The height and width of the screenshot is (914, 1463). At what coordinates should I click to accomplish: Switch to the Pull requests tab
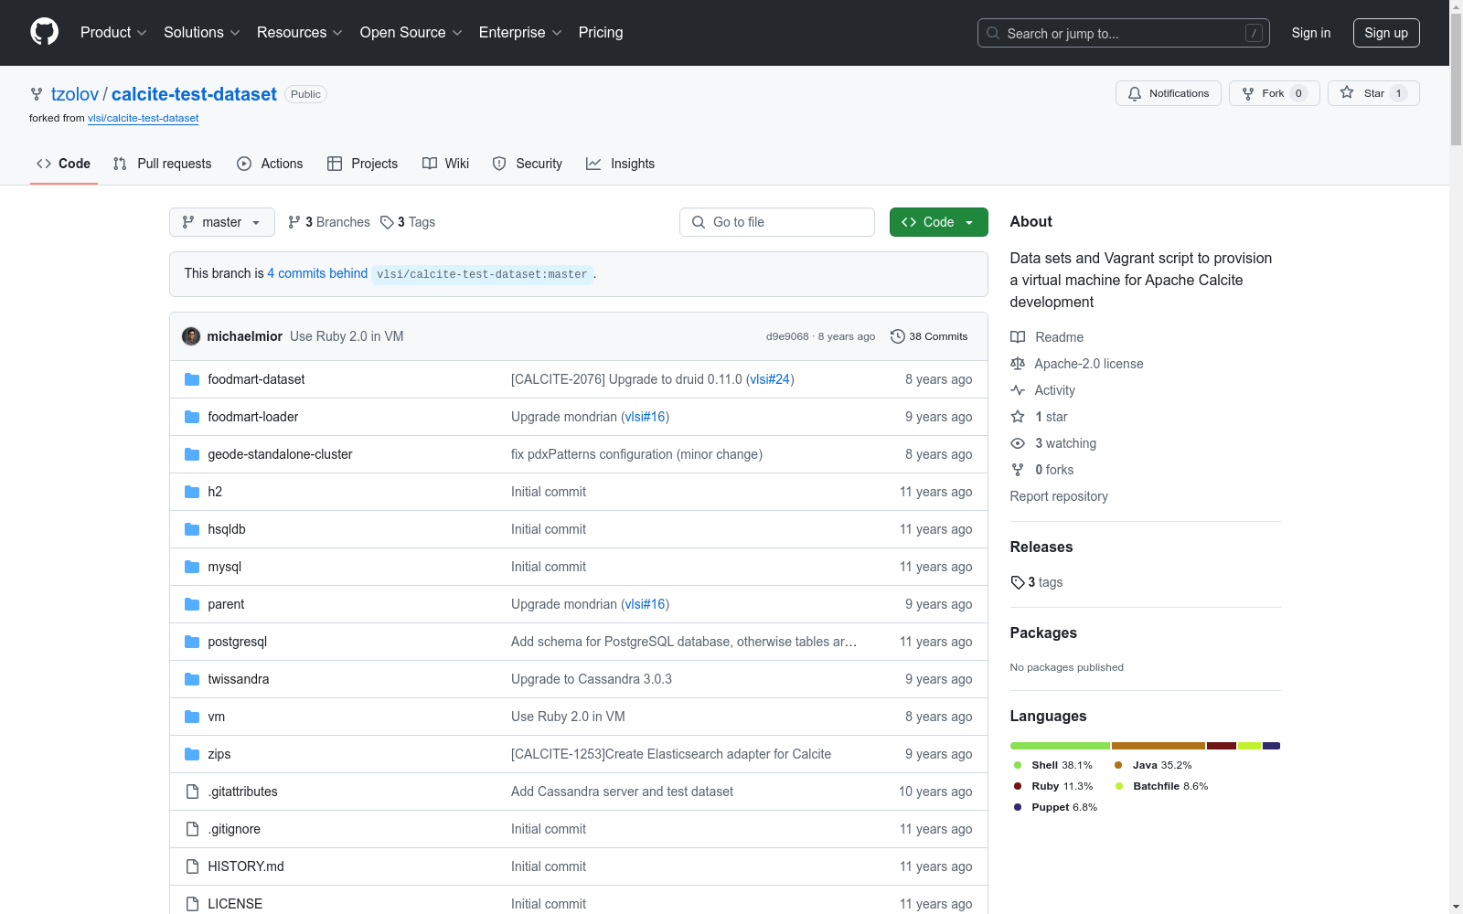point(162,164)
